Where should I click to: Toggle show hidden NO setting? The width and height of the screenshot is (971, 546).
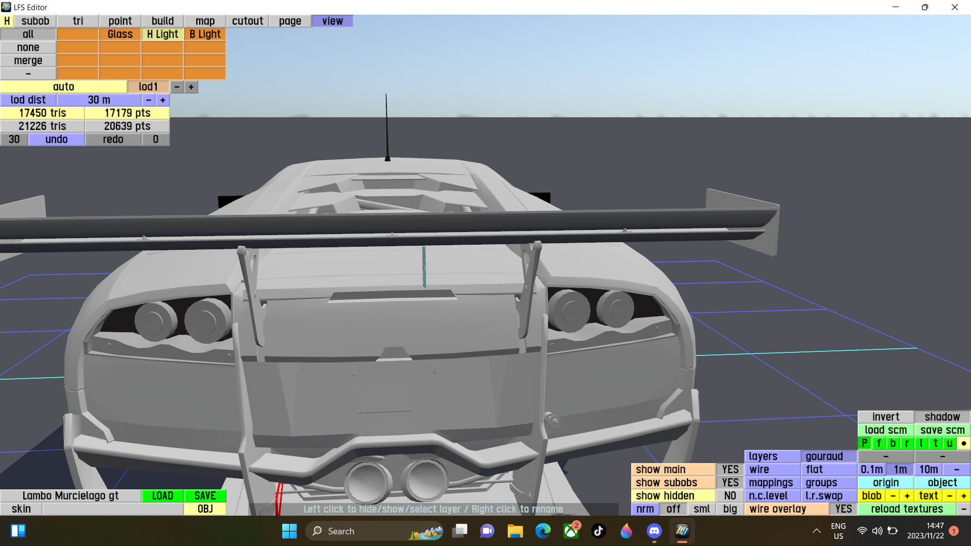tap(730, 496)
